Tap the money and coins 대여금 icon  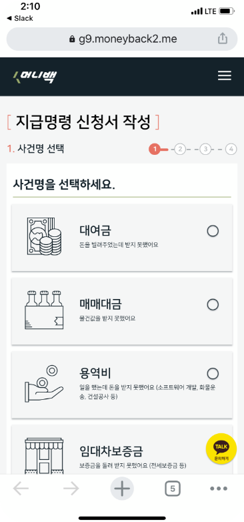[44, 236]
